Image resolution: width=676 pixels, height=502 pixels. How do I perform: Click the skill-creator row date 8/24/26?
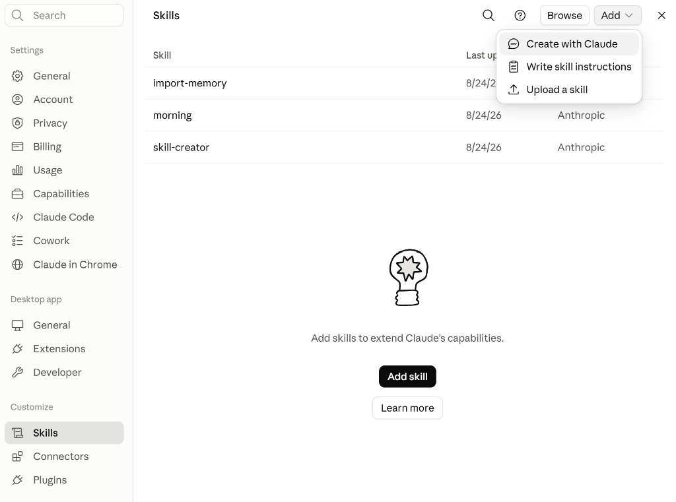click(x=484, y=147)
